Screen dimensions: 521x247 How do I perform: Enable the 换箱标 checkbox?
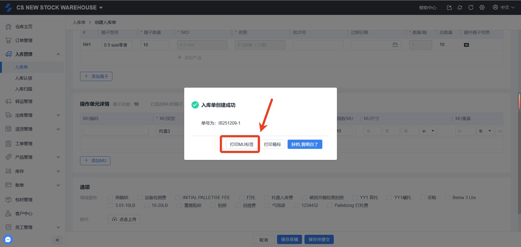[110, 198]
